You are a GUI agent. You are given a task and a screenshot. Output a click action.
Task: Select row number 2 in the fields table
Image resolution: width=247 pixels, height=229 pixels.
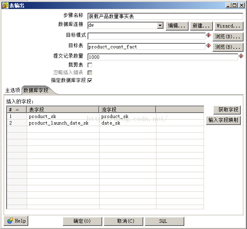(17, 123)
